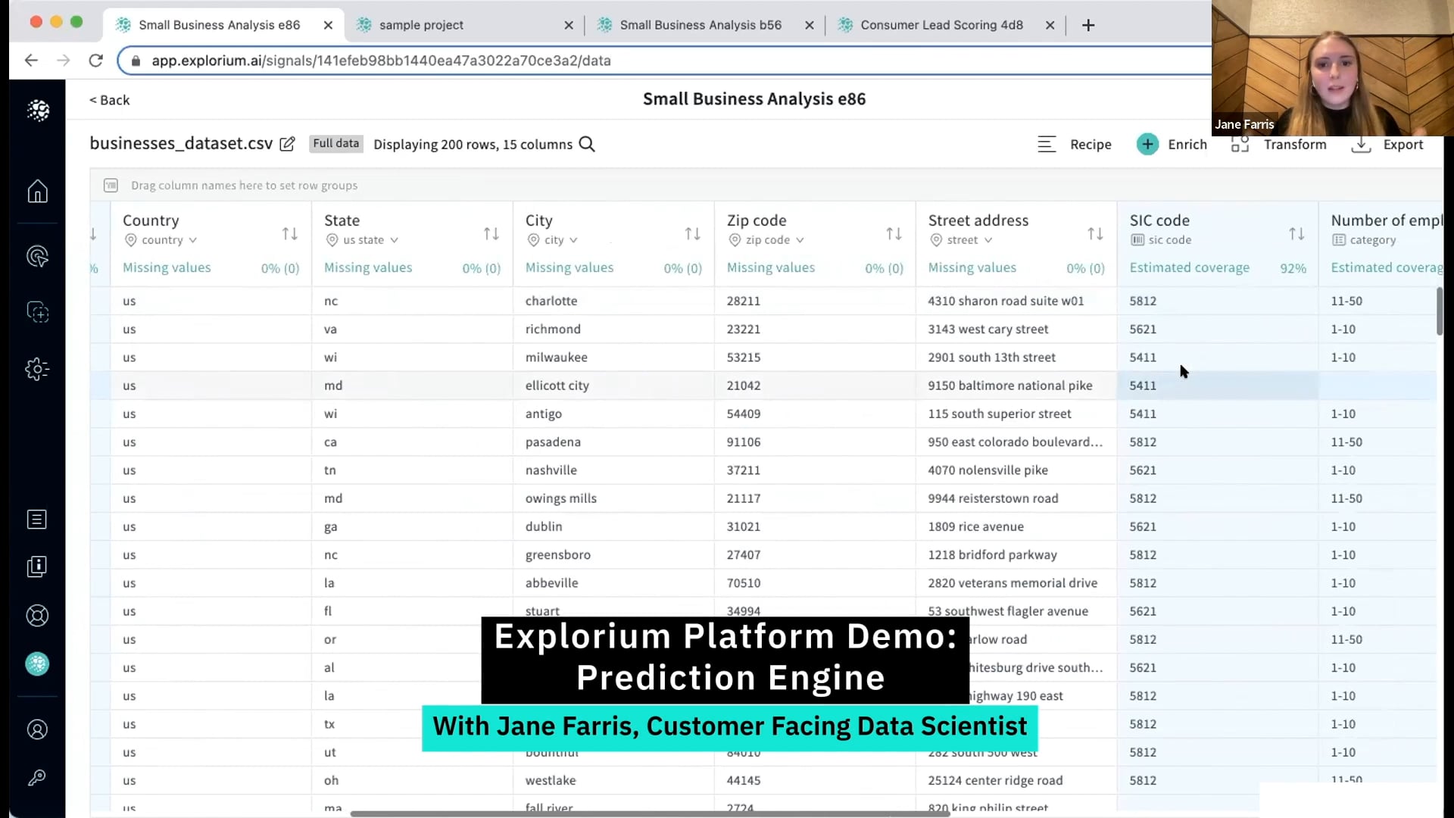Open the info book sidebar icon

click(x=37, y=567)
